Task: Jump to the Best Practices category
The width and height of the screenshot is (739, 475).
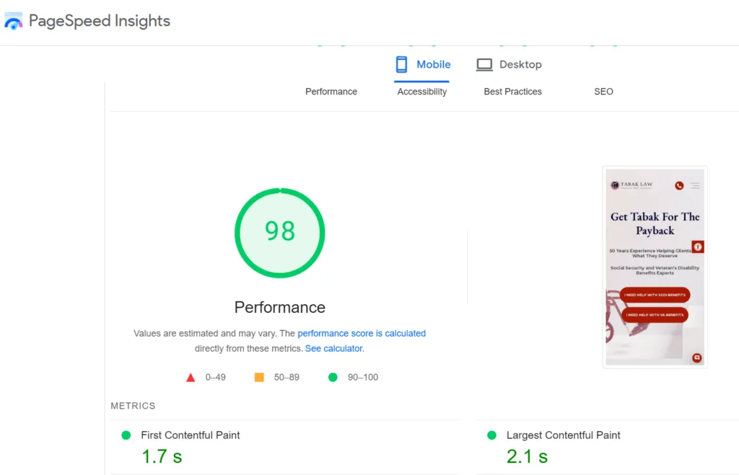Action: click(x=513, y=92)
